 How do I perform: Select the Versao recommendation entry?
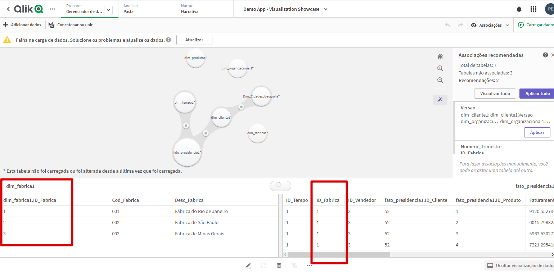point(504,121)
